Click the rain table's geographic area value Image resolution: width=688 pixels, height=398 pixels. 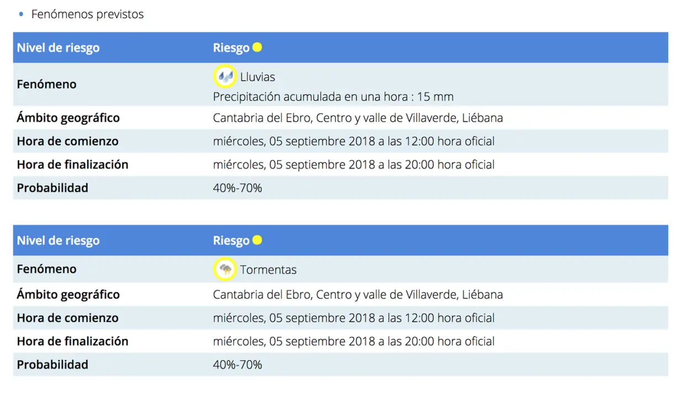point(358,118)
